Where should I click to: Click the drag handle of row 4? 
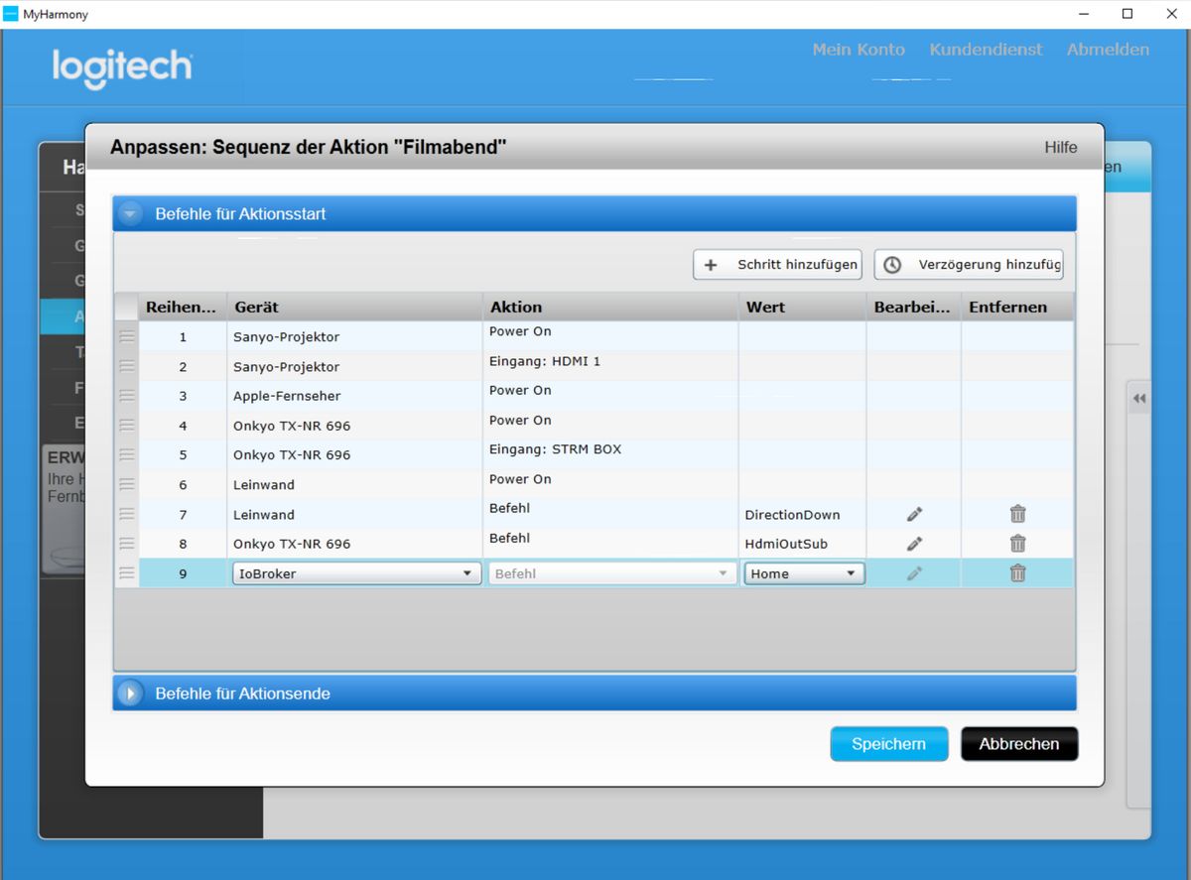127,426
